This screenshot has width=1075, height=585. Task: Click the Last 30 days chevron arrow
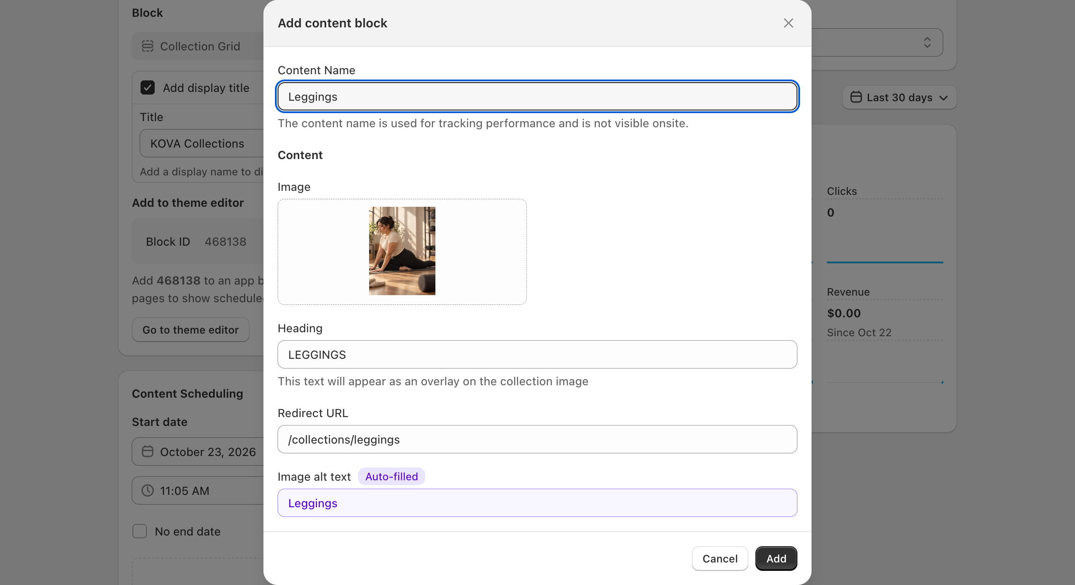[x=943, y=98]
